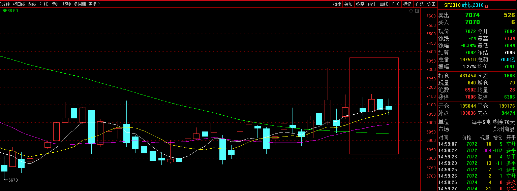The height and width of the screenshot is (191, 517).
Task: Click the 7350 level on price axis
Action: (431, 61)
